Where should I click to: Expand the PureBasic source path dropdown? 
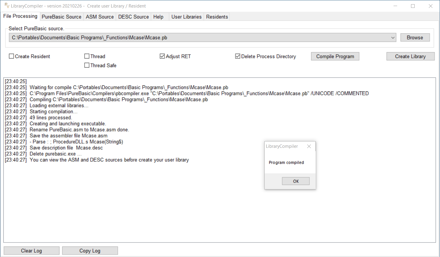click(393, 38)
